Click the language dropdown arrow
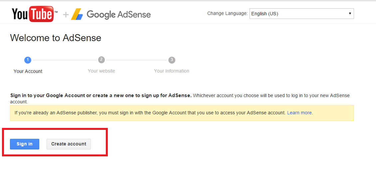 [350, 14]
